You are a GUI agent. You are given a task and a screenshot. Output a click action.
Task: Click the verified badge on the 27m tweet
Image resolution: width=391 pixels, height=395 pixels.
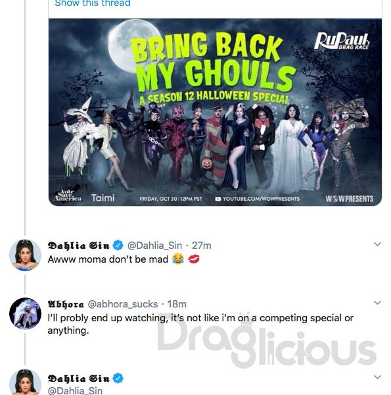[118, 245]
